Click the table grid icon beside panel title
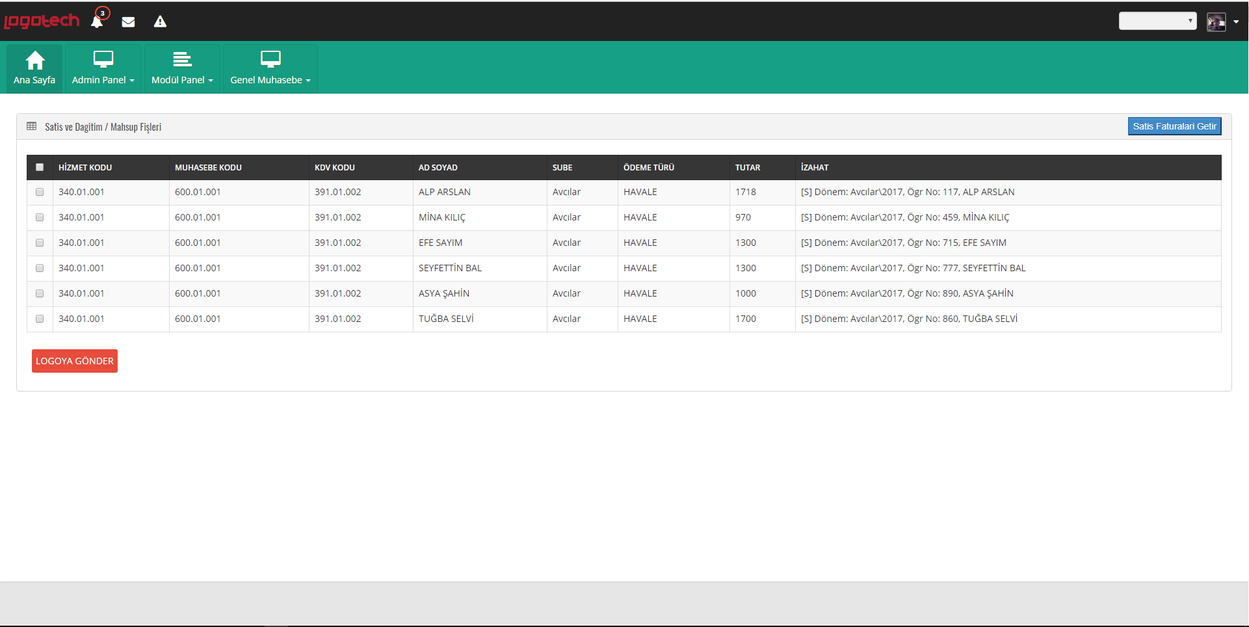Image resolution: width=1249 pixels, height=627 pixels. tap(31, 126)
